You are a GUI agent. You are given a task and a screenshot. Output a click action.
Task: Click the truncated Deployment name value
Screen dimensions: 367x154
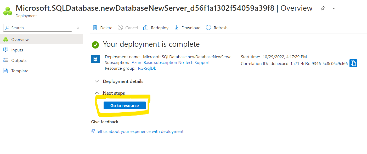click(189, 57)
